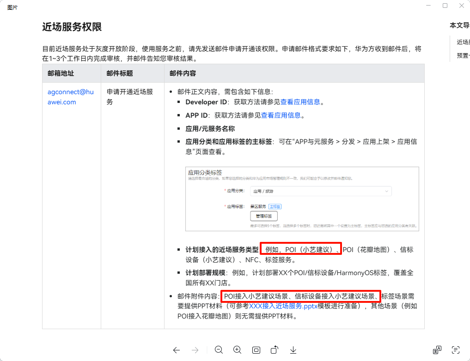The width and height of the screenshot is (470, 361).
Task: Rotate the image with the rotate icon
Action: tap(275, 350)
